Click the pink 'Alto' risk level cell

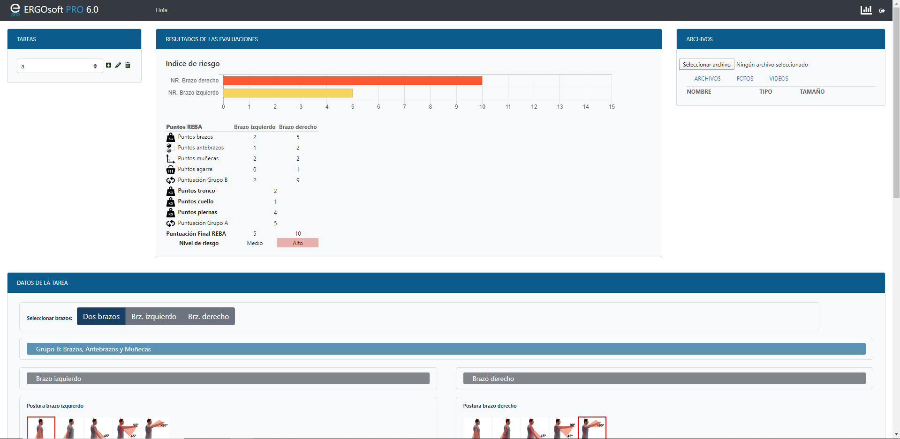click(x=298, y=243)
